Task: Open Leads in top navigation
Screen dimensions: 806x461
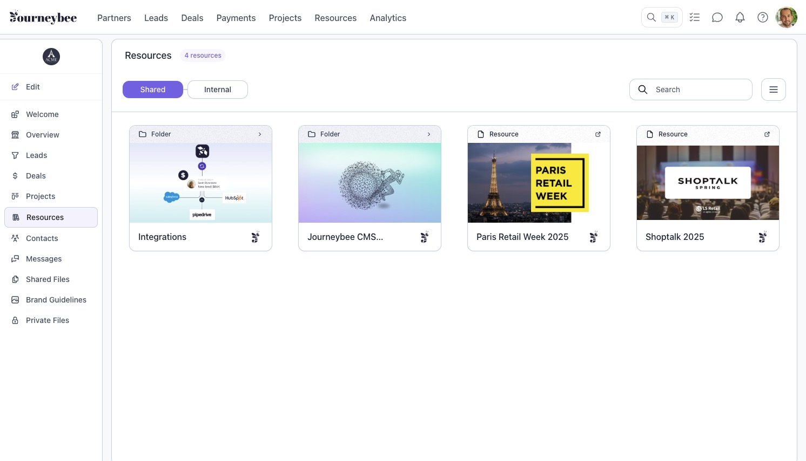Action: pyautogui.click(x=156, y=18)
